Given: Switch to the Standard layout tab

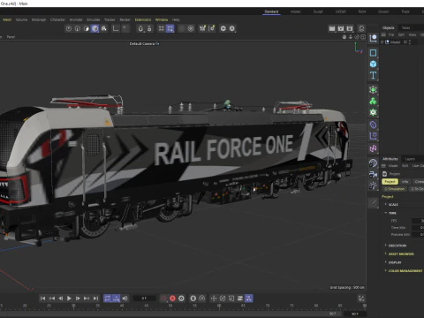Looking at the screenshot, I should pos(271,11).
